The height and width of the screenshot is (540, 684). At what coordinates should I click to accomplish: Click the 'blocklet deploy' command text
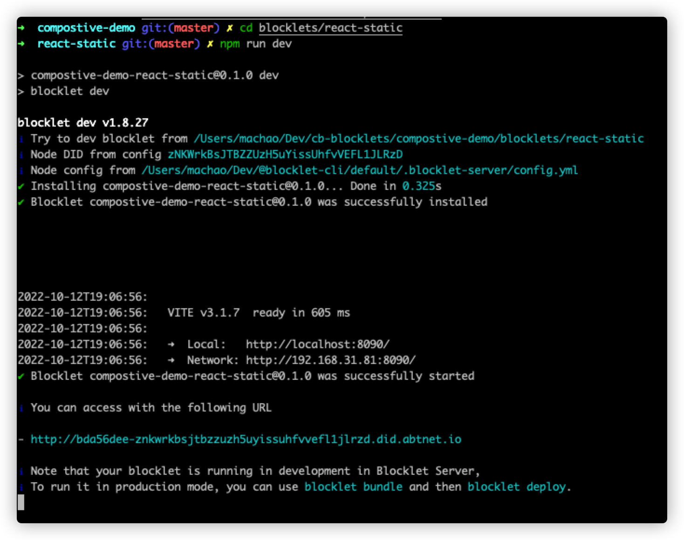tap(517, 487)
